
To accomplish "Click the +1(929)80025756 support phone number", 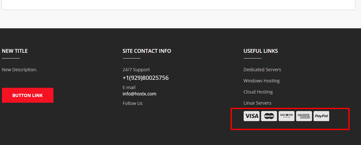I will [145, 78].
